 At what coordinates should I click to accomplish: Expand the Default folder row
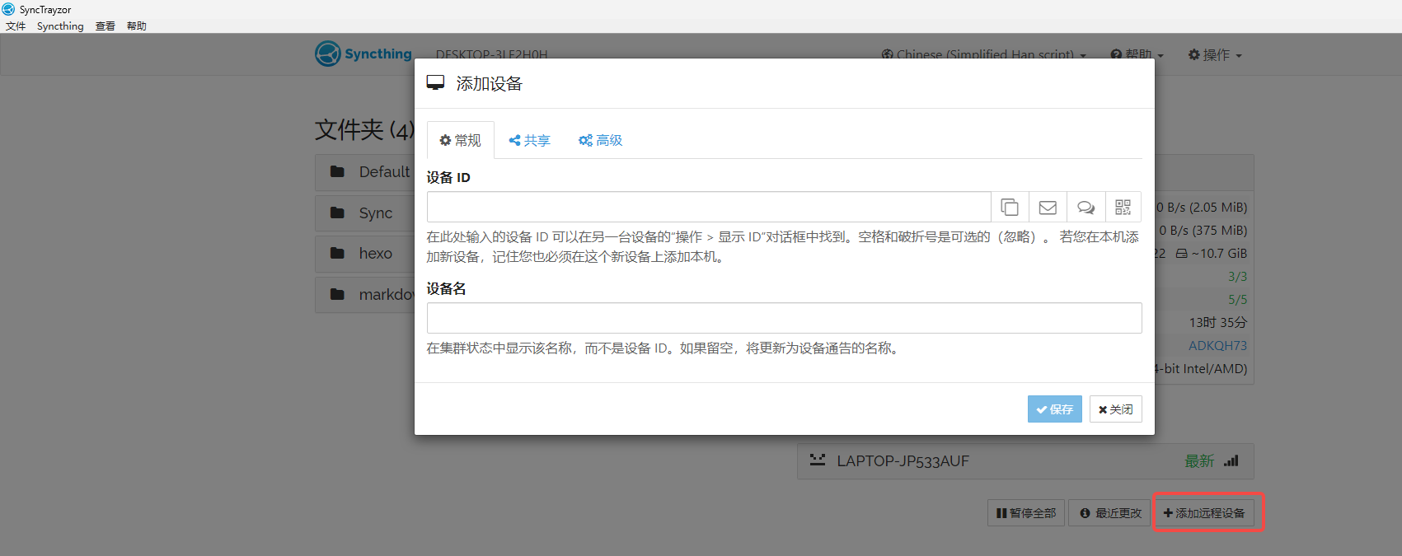click(x=365, y=172)
